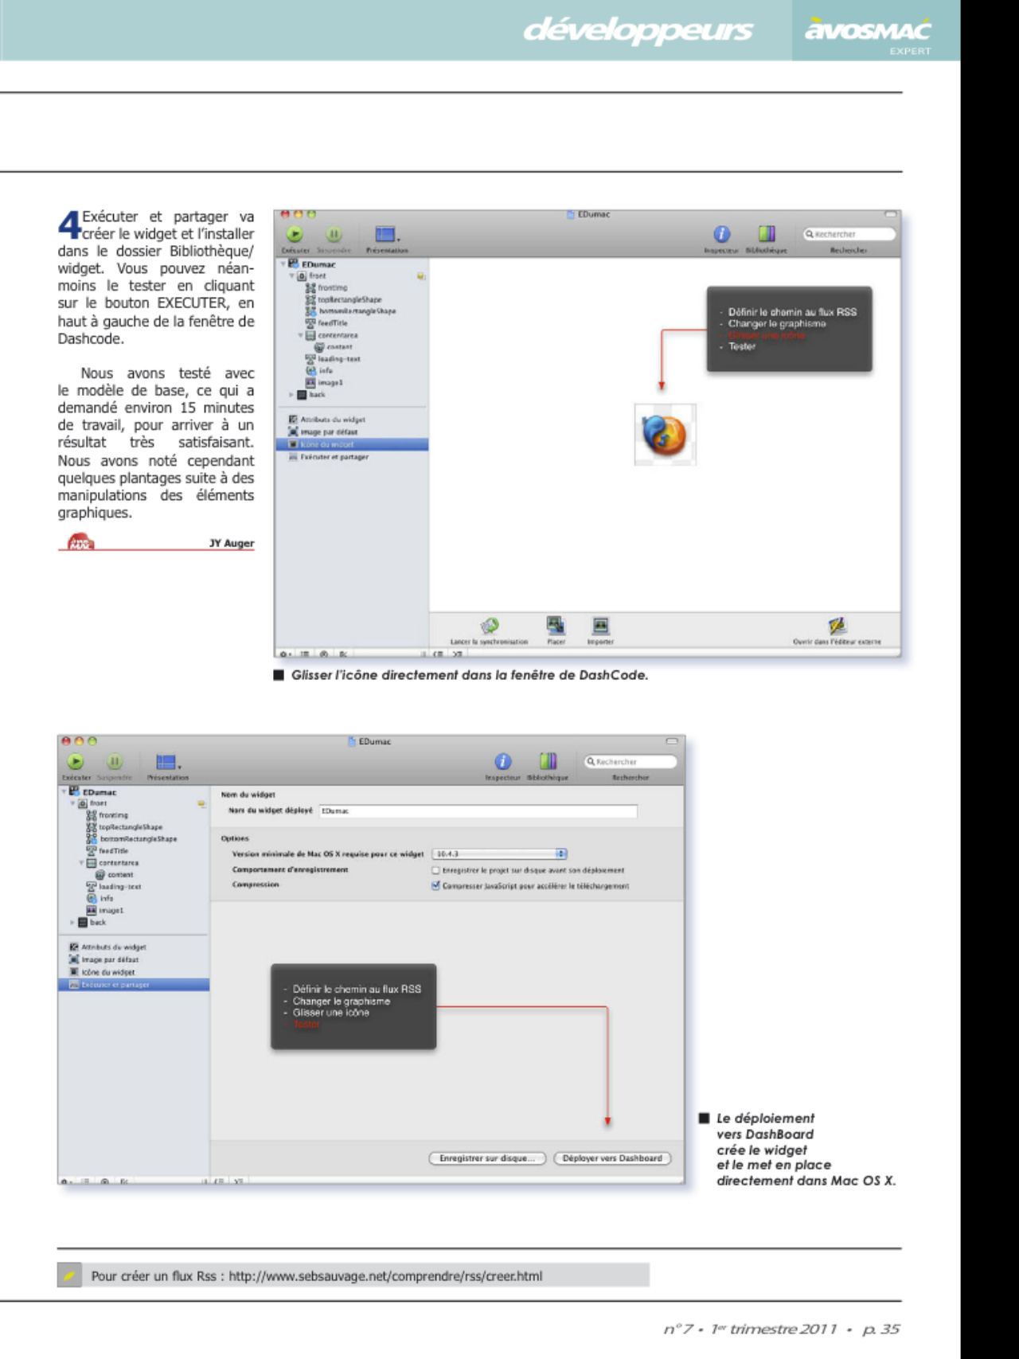Image resolution: width=1019 pixels, height=1359 pixels.
Task: Expand the back node in the deployment window
Action: pyautogui.click(x=72, y=922)
